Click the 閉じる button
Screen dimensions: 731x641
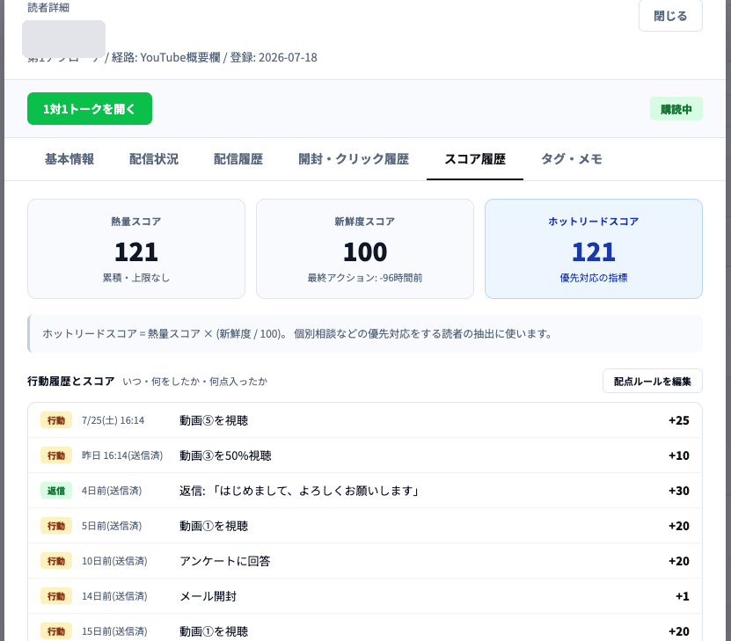pos(670,16)
